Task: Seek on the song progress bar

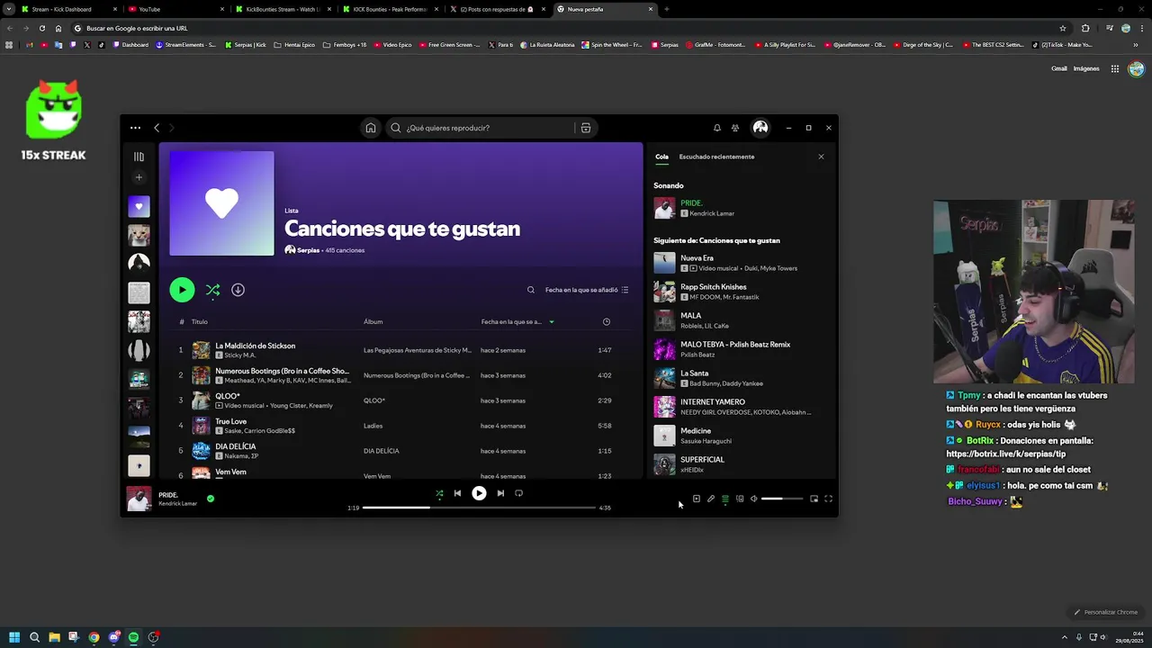Action: click(479, 508)
